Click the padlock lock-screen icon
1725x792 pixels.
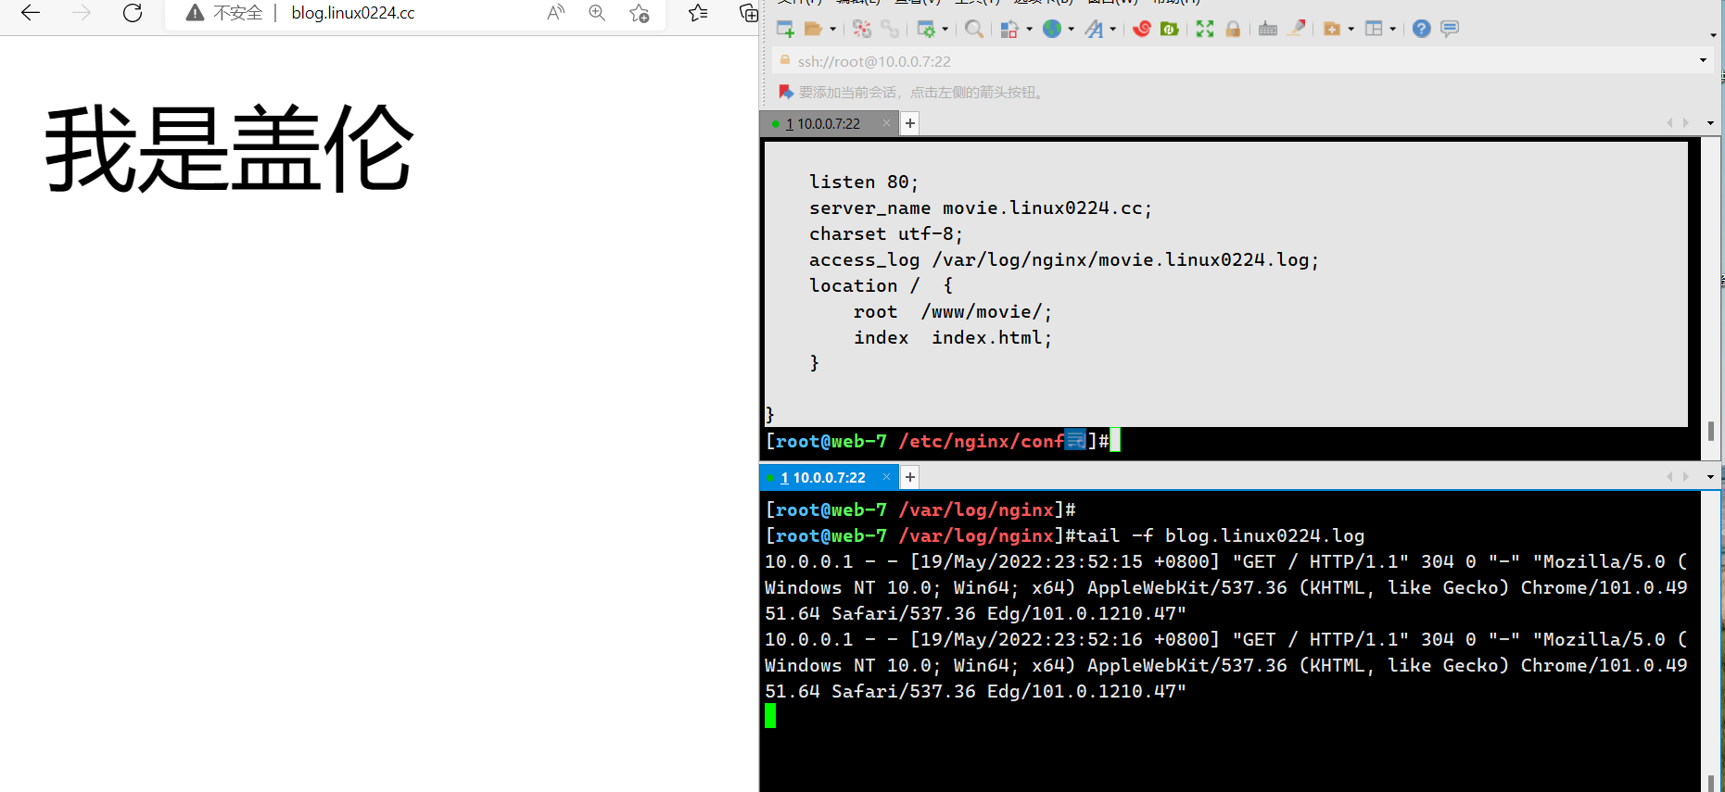pyautogui.click(x=1233, y=29)
